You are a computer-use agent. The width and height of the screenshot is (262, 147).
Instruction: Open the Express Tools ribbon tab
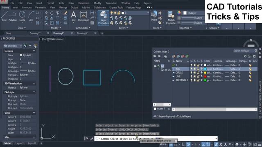click(116, 7)
